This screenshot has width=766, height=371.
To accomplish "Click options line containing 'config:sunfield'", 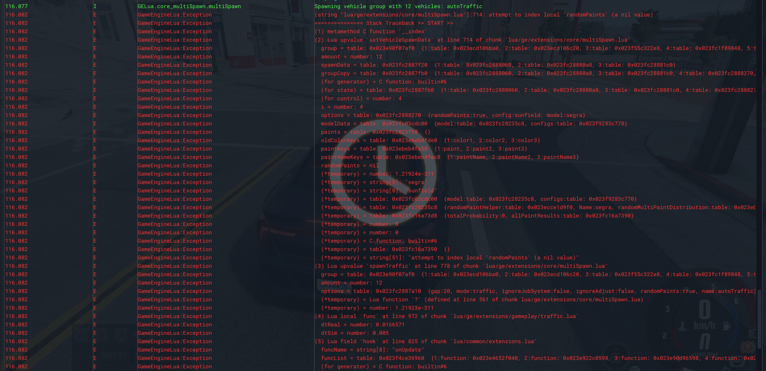I will coord(453,115).
